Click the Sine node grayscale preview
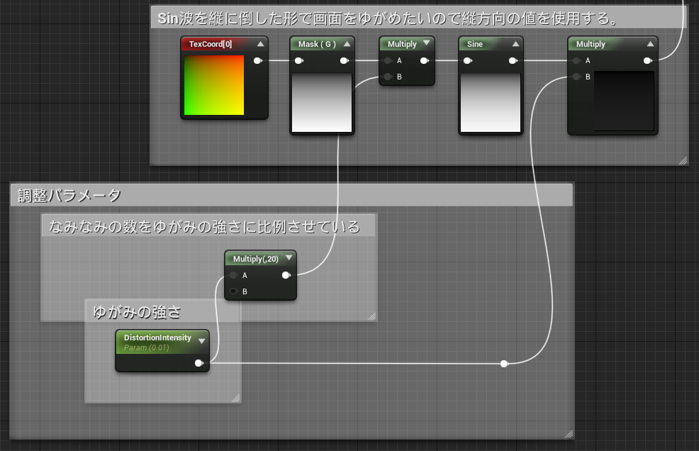 [491, 103]
